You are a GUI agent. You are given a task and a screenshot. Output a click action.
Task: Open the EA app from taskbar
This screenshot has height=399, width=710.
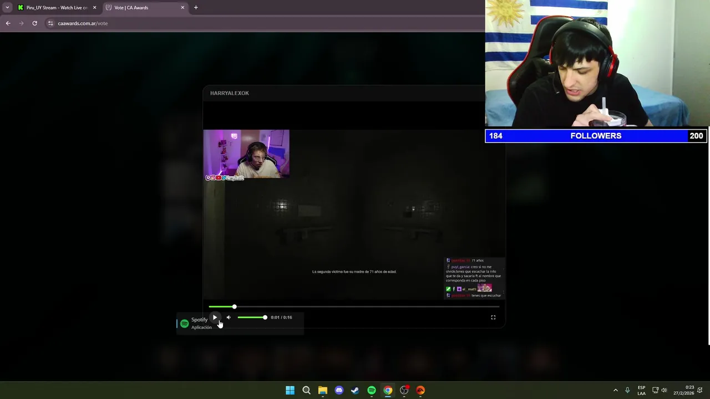pos(420,390)
